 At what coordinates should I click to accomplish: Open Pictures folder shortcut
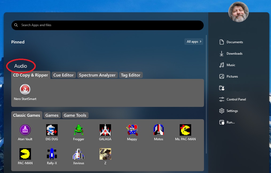229,77
